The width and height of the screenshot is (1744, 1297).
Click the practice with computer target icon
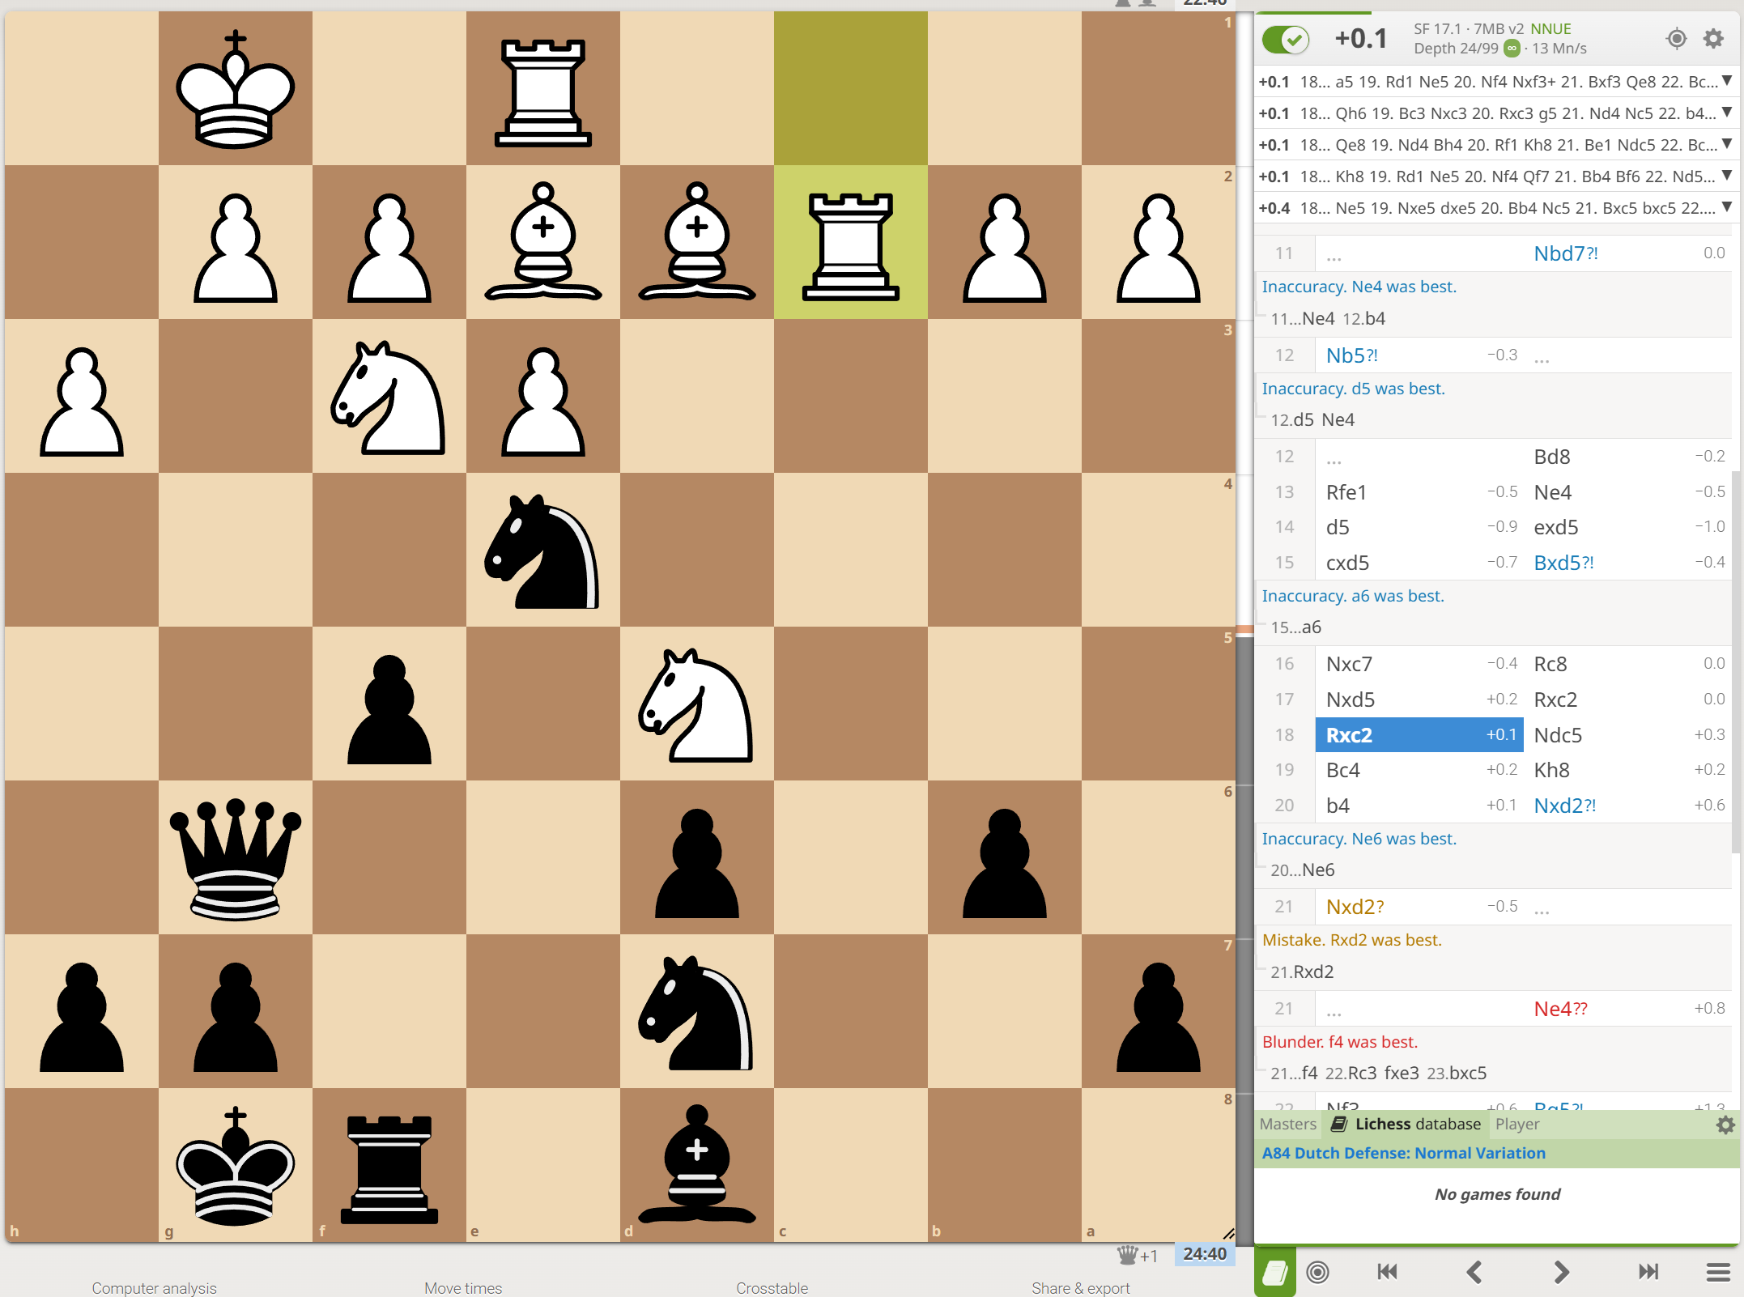tap(1317, 1272)
